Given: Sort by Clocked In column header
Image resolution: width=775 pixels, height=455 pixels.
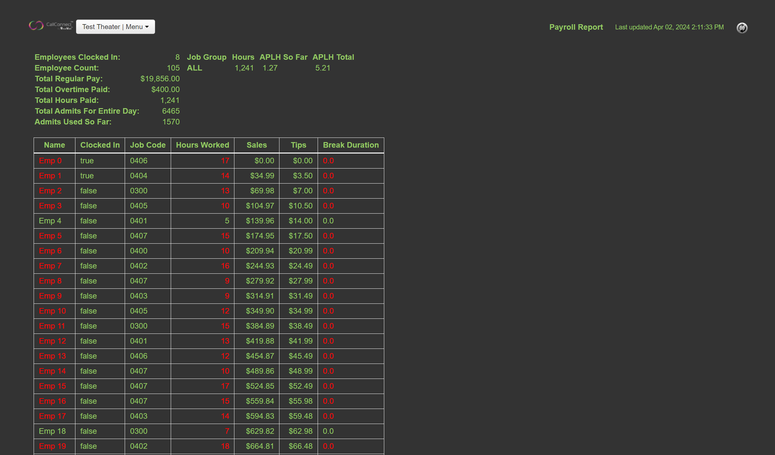Looking at the screenshot, I should pos(100,145).
